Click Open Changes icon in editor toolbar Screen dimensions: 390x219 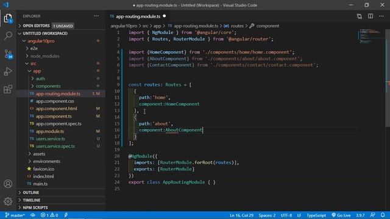pos(360,16)
